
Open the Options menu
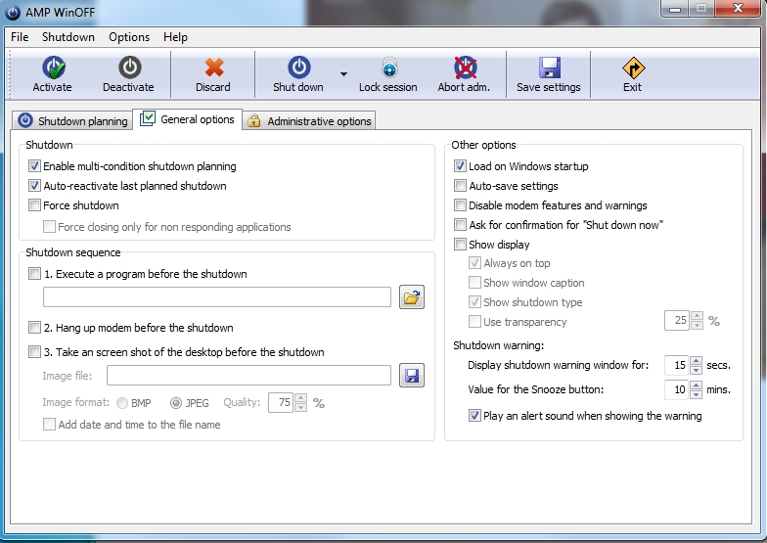129,37
